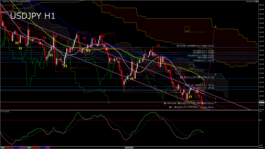Click the LWH label box in the cloud

tap(187, 31)
